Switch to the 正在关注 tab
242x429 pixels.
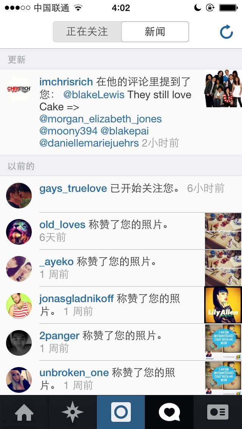click(x=87, y=32)
